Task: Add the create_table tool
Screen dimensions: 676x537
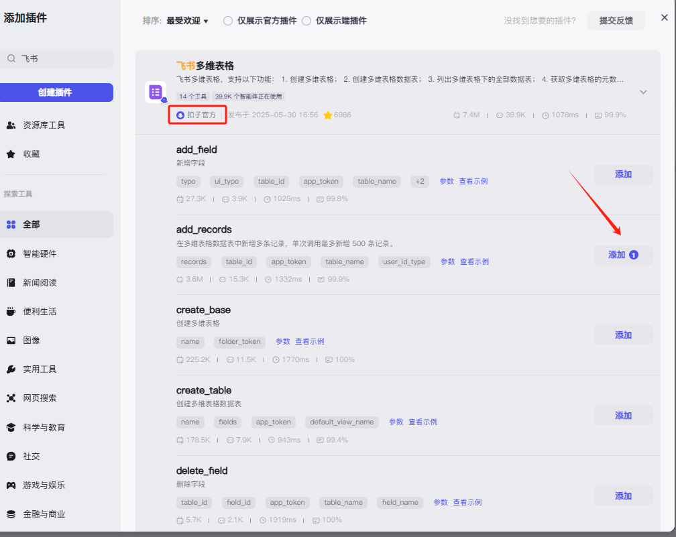Action: [624, 416]
